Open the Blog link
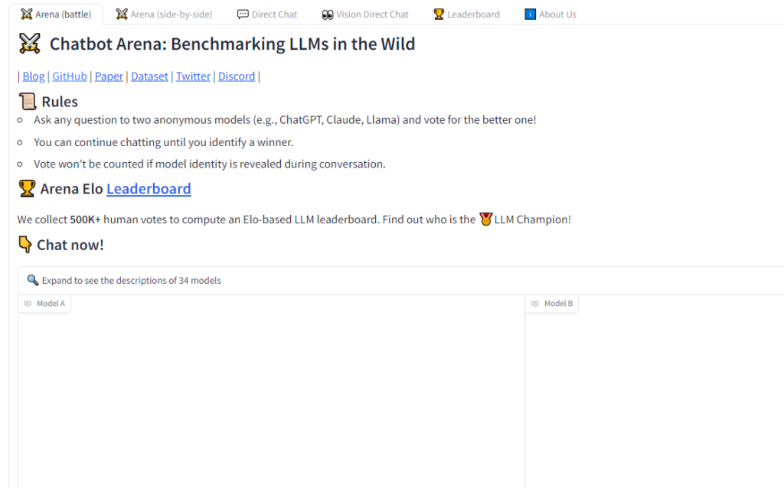Screen dimensions: 784x488 pos(34,76)
